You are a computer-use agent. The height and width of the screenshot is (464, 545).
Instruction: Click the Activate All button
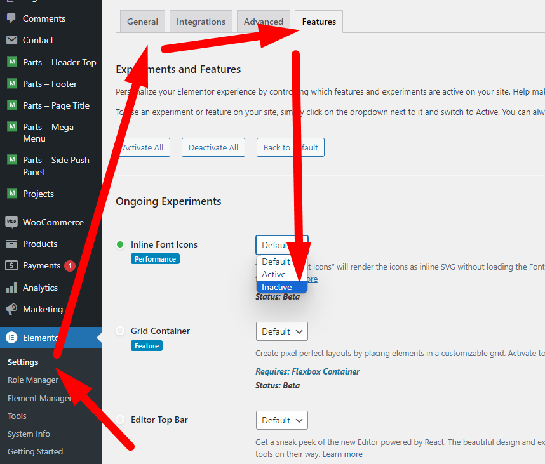143,147
